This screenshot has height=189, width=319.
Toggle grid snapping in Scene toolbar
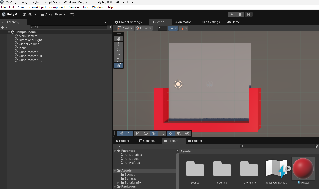171,28
